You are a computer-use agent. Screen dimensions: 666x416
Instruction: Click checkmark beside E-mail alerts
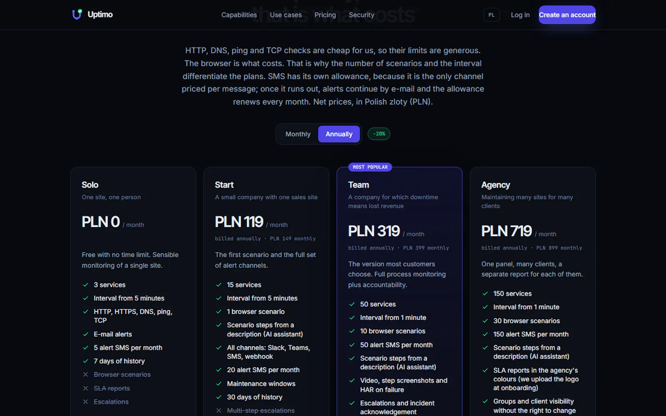[x=85, y=334]
